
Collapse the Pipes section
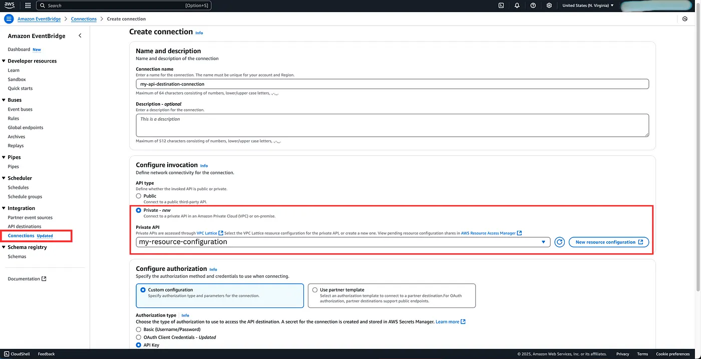pyautogui.click(x=4, y=157)
